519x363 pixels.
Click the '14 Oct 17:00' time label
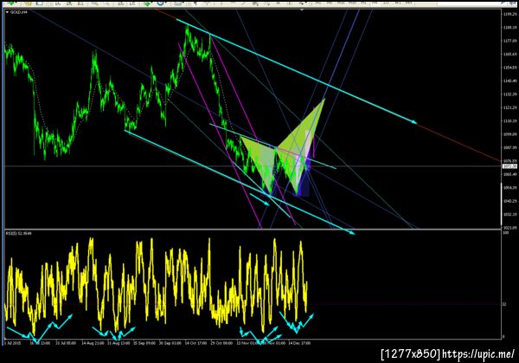195,343
